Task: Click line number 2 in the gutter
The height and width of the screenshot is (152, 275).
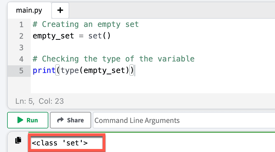Action: (x=21, y=36)
